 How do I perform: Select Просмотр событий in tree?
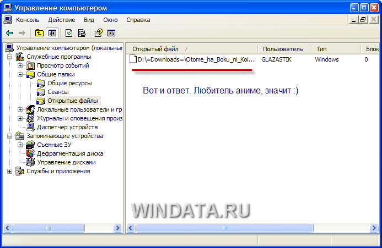(63, 65)
